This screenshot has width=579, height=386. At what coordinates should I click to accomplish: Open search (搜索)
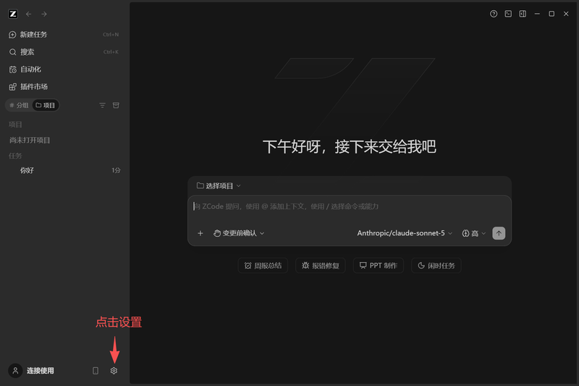[64, 51]
